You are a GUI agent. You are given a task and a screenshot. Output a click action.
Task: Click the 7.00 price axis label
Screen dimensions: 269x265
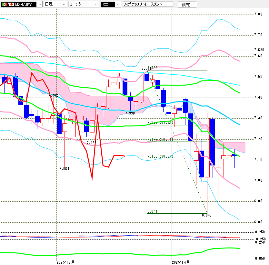258,180
